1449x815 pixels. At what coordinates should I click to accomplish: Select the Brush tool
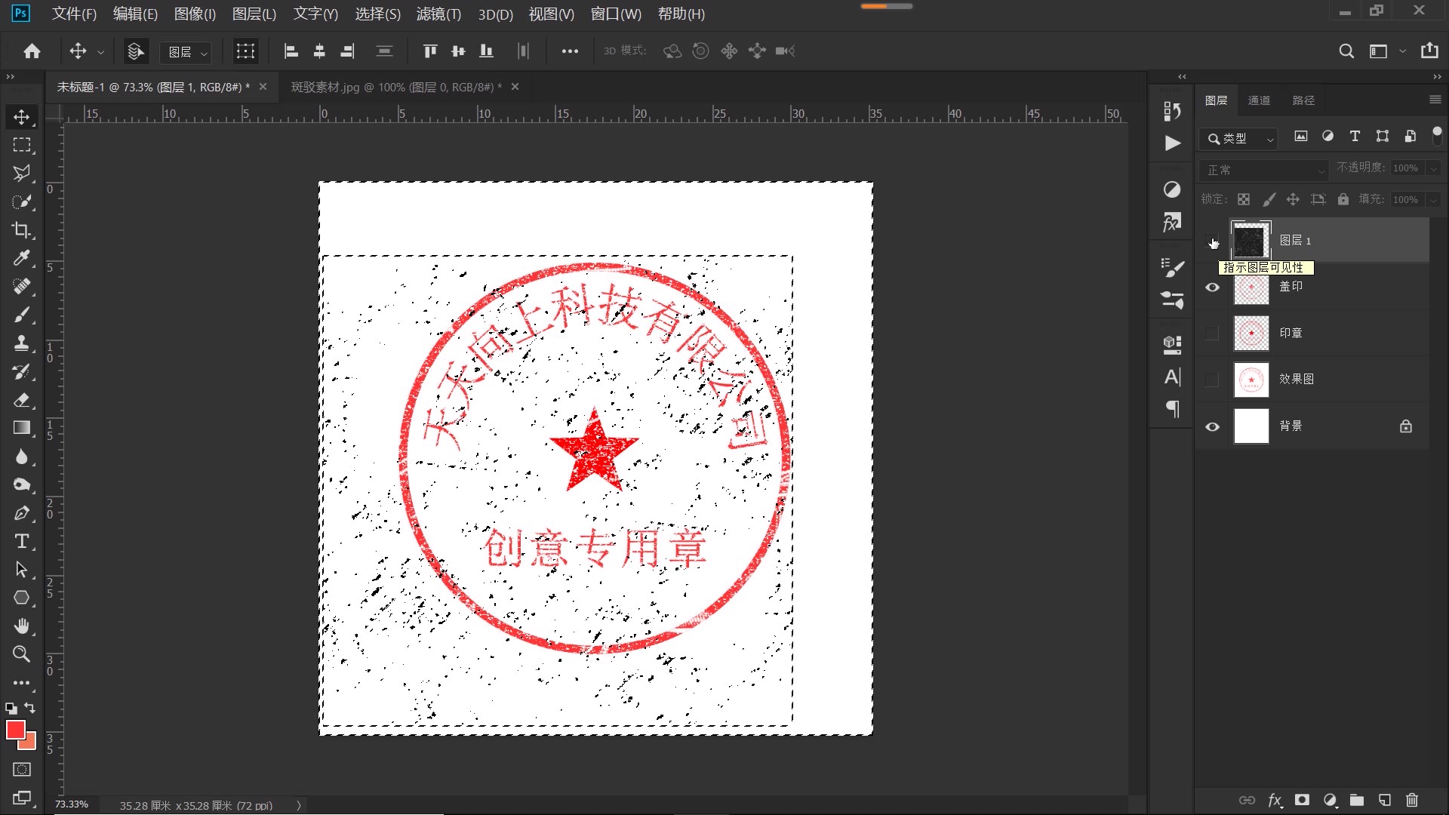tap(22, 315)
